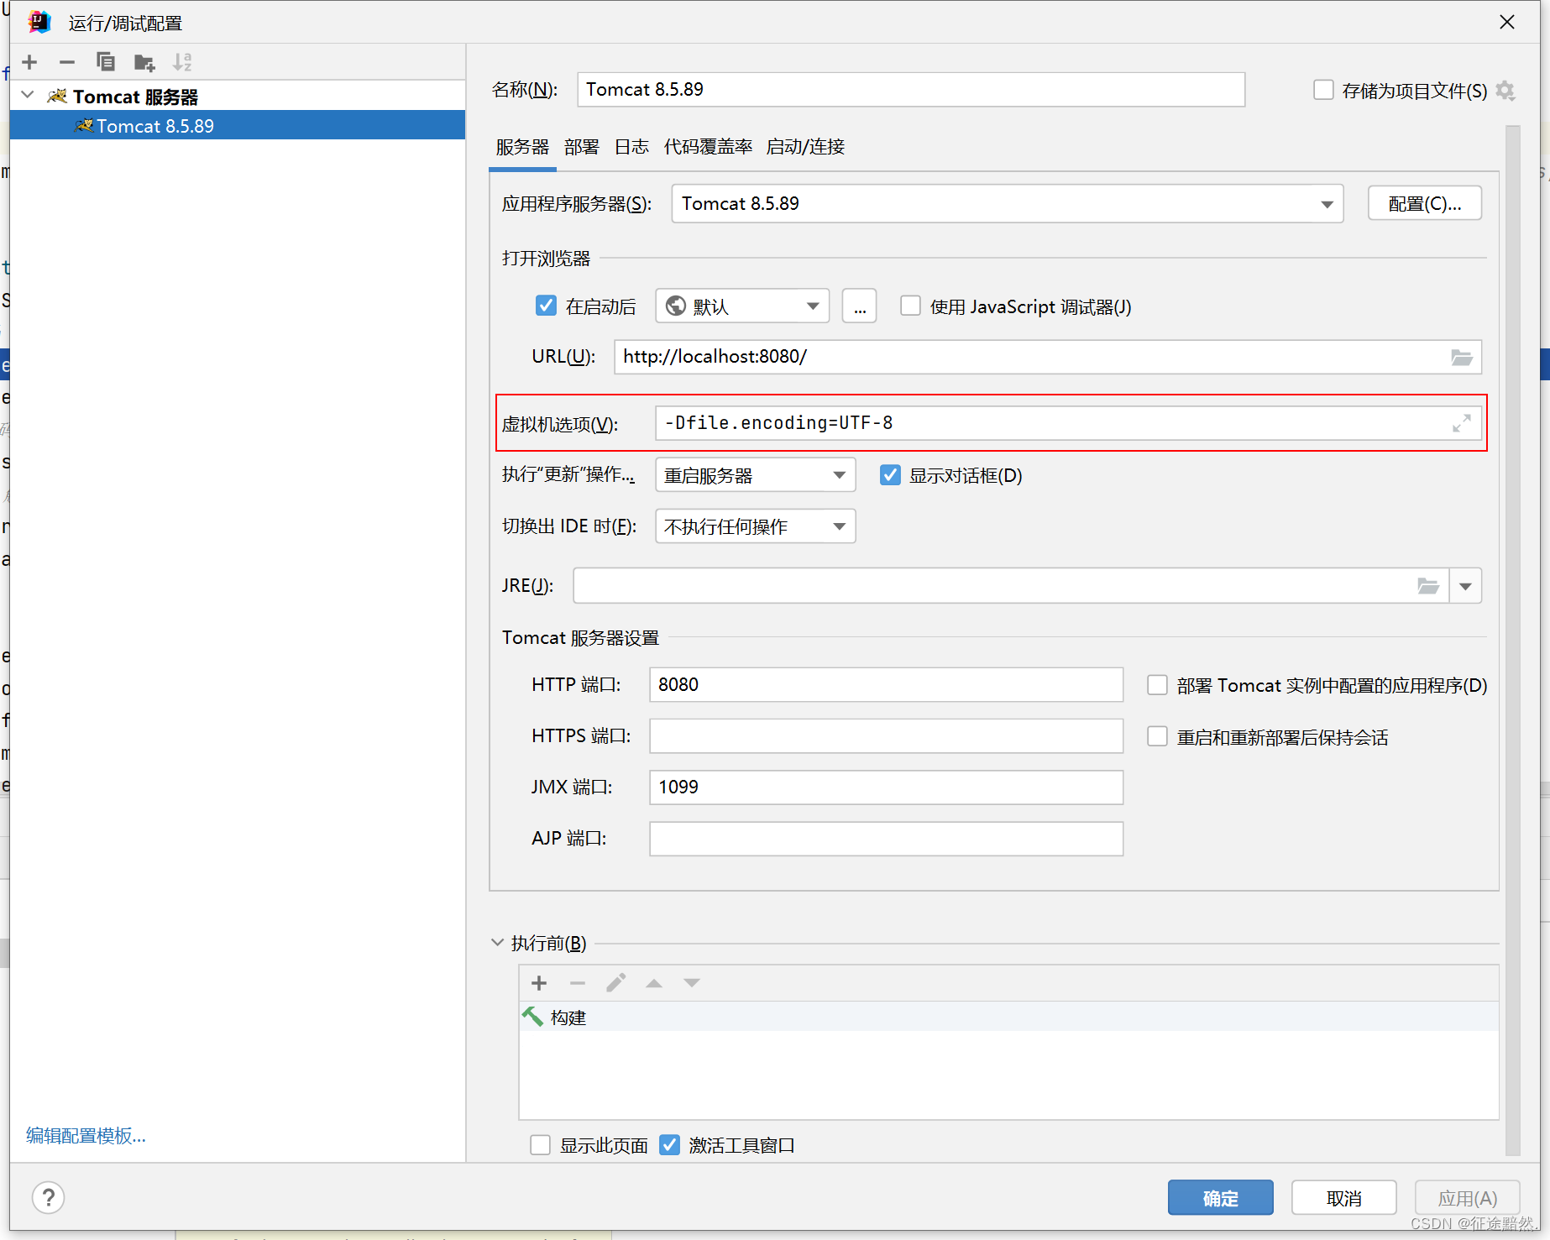The width and height of the screenshot is (1550, 1240).
Task: Switch to the 部署 tab
Action: click(582, 147)
